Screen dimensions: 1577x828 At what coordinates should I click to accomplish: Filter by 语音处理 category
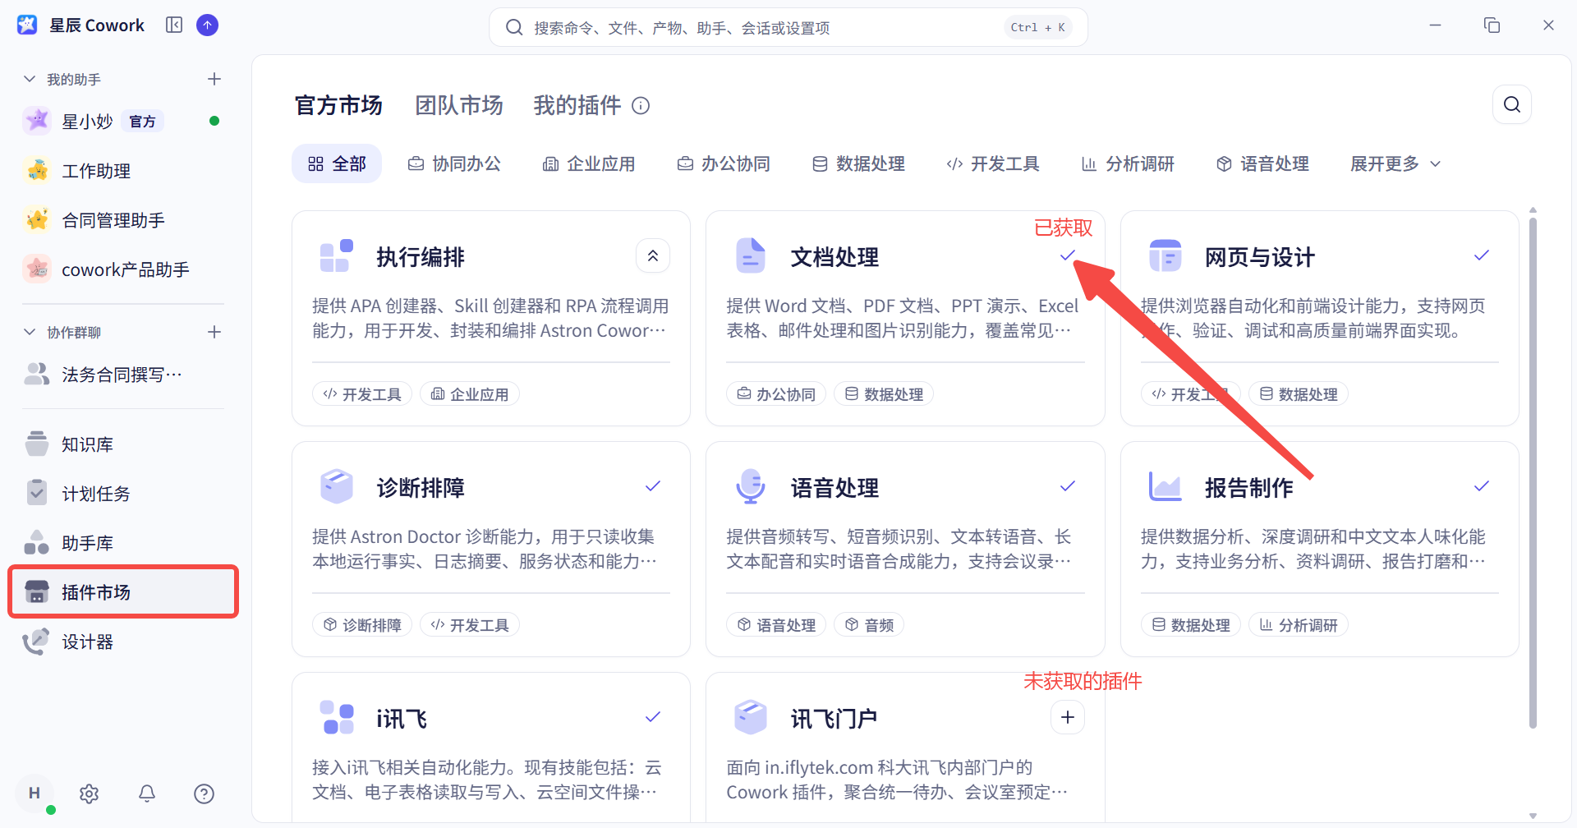[x=1262, y=163]
